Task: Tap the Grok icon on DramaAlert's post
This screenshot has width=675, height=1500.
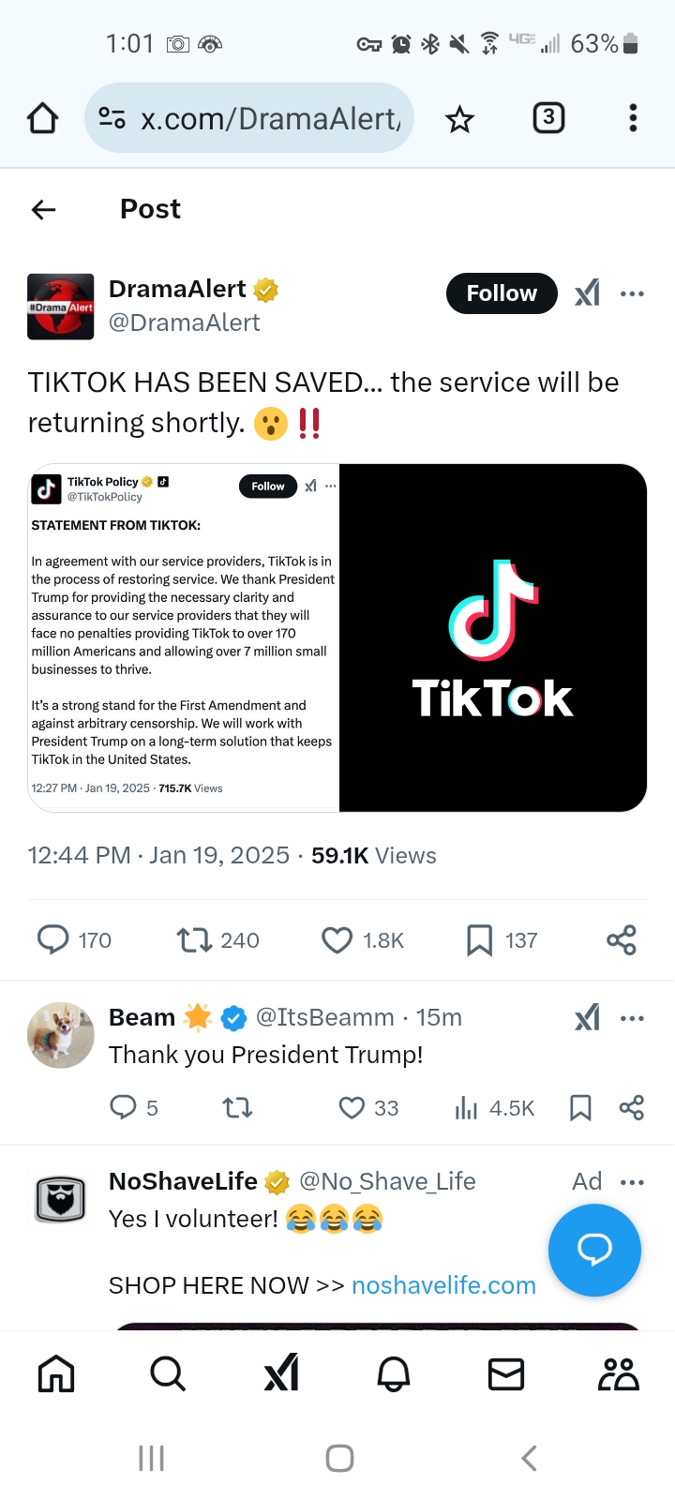Action: click(588, 293)
